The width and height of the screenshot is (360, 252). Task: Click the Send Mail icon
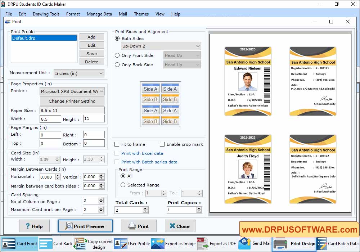(244, 243)
